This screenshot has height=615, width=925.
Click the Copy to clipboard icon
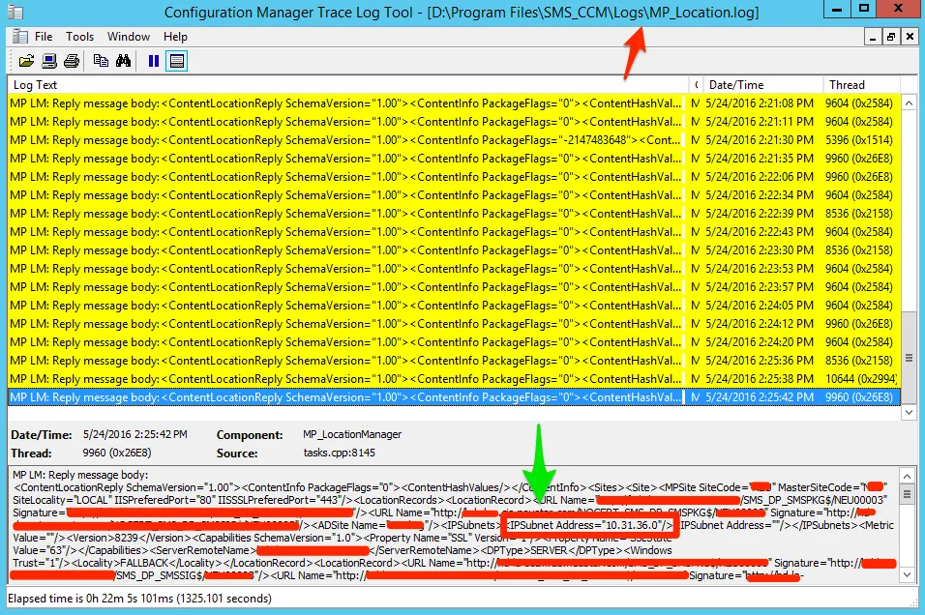pos(101,61)
